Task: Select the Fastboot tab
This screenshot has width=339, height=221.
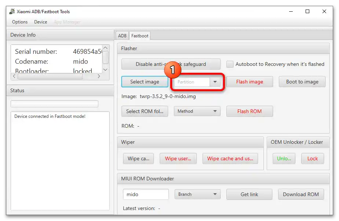Action: click(140, 36)
